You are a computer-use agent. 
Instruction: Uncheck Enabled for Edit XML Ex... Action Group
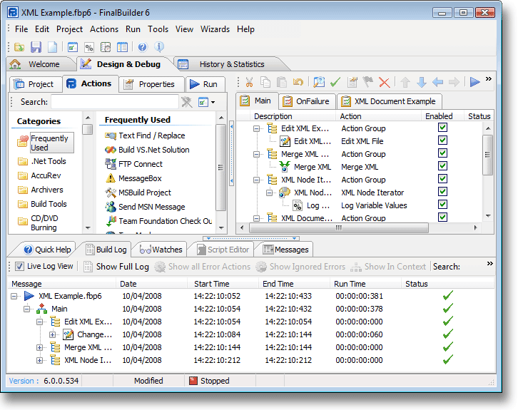pyautogui.click(x=442, y=128)
